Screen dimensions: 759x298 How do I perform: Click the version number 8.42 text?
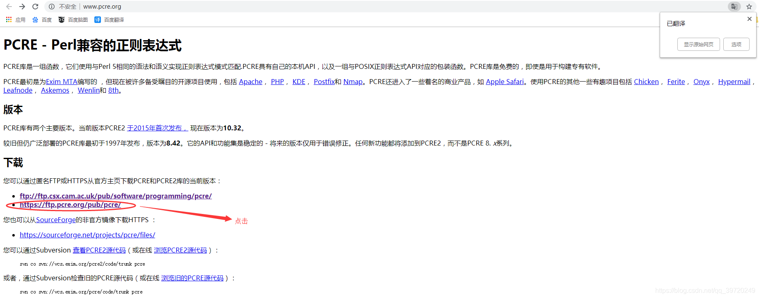point(174,143)
